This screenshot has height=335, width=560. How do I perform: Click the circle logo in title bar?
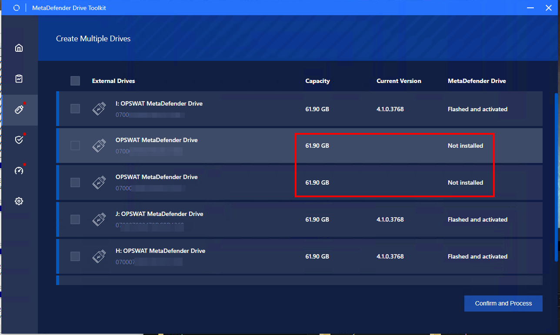point(16,8)
